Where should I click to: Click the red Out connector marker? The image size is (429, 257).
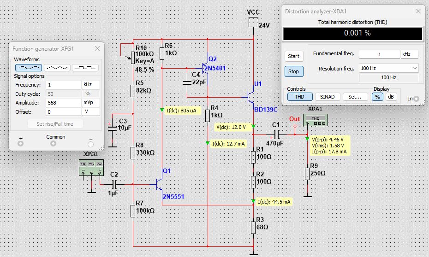coord(295,127)
